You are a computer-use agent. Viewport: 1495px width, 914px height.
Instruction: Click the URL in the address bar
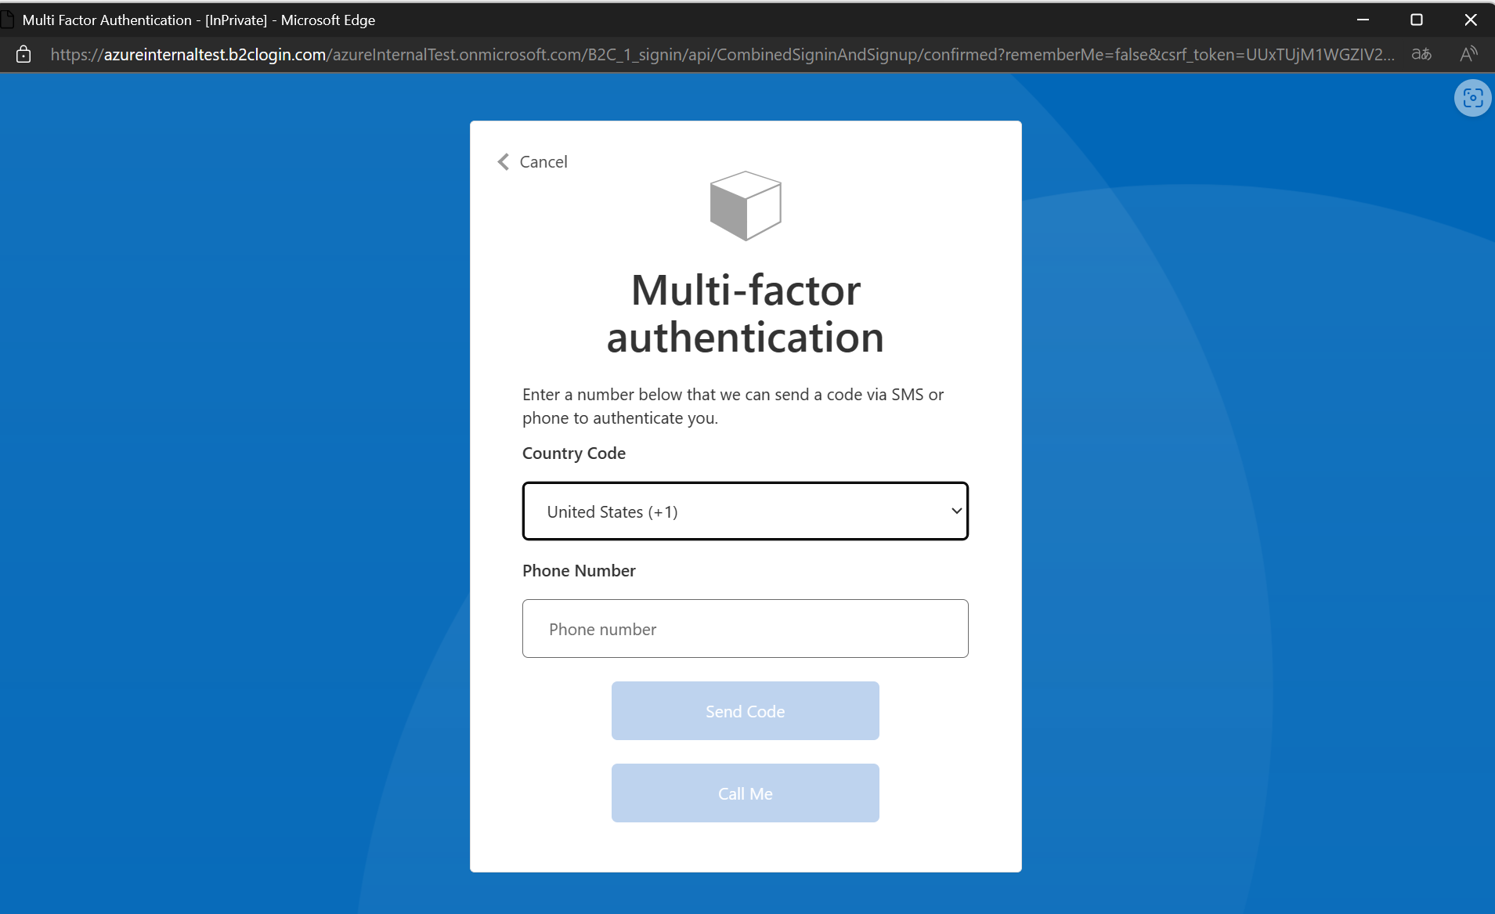pyautogui.click(x=720, y=55)
